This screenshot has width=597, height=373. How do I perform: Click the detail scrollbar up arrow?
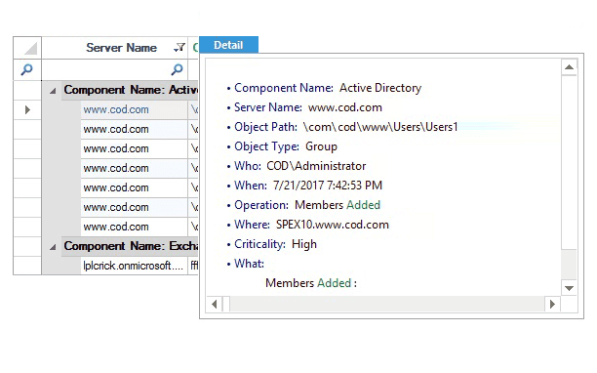pyautogui.click(x=569, y=67)
